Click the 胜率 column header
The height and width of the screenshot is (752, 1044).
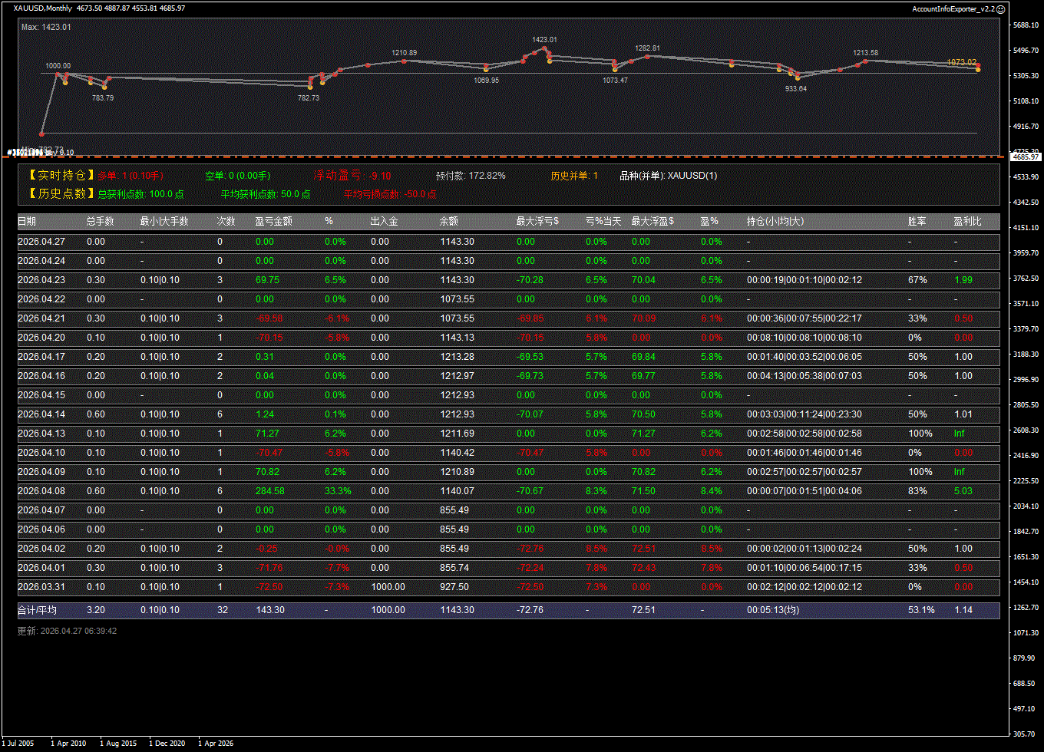coord(917,221)
